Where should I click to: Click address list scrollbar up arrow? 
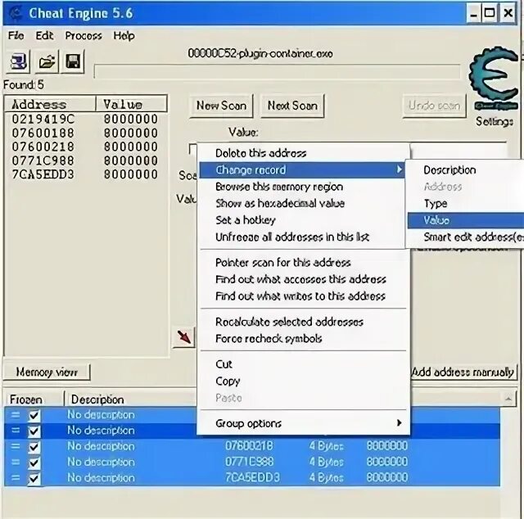pyautogui.click(x=508, y=399)
